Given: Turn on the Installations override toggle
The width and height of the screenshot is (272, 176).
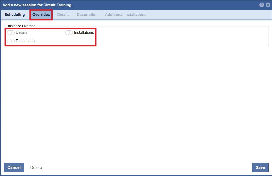Looking at the screenshot, I should [x=69, y=33].
